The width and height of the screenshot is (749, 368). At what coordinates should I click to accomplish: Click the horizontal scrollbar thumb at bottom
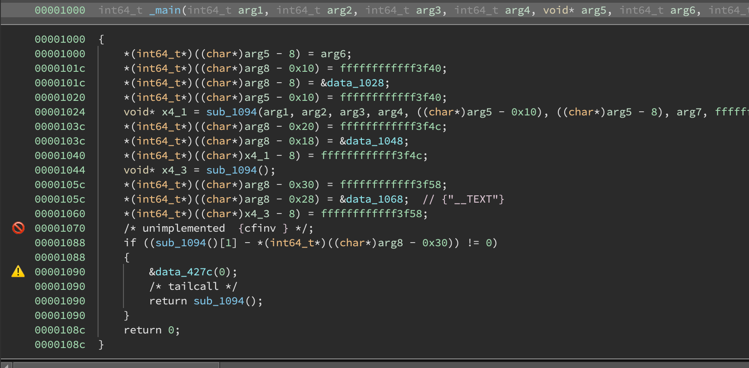click(116, 365)
